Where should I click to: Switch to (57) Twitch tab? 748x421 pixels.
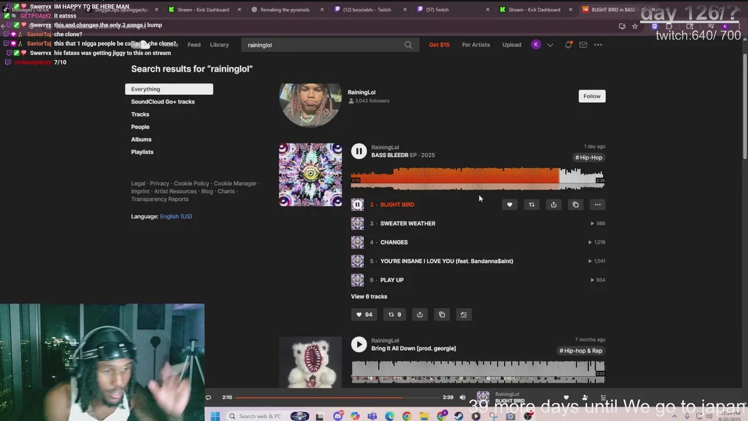click(x=437, y=9)
